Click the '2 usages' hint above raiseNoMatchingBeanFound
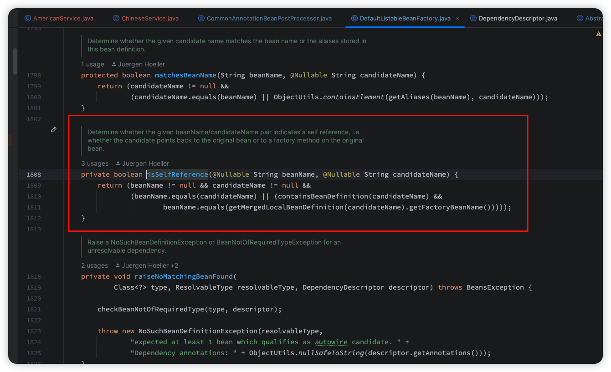Viewport: 611px width, 372px height. click(95, 265)
